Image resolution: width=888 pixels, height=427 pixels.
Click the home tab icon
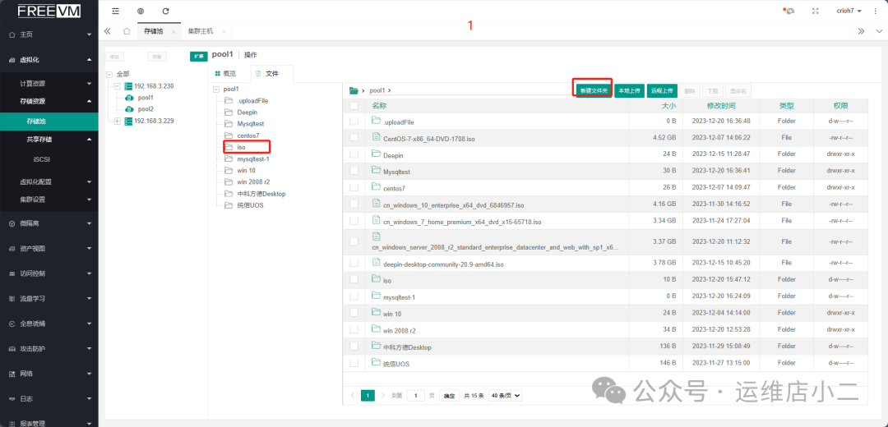tap(127, 31)
